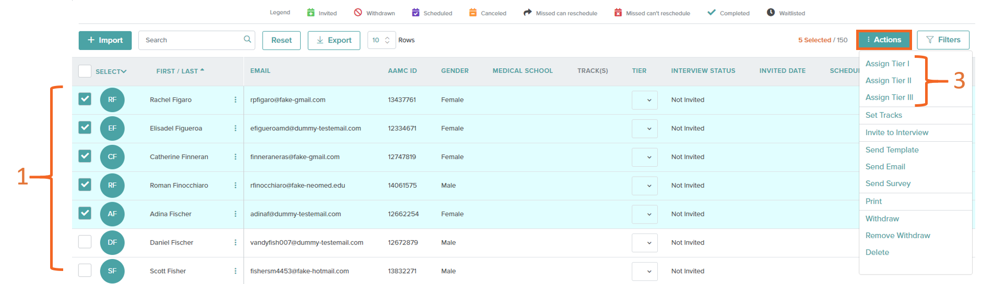Click Roman Finocchiaro's RF avatar
The width and height of the screenshot is (982, 284).
(112, 185)
